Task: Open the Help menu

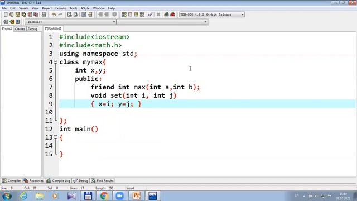Action: (112, 8)
